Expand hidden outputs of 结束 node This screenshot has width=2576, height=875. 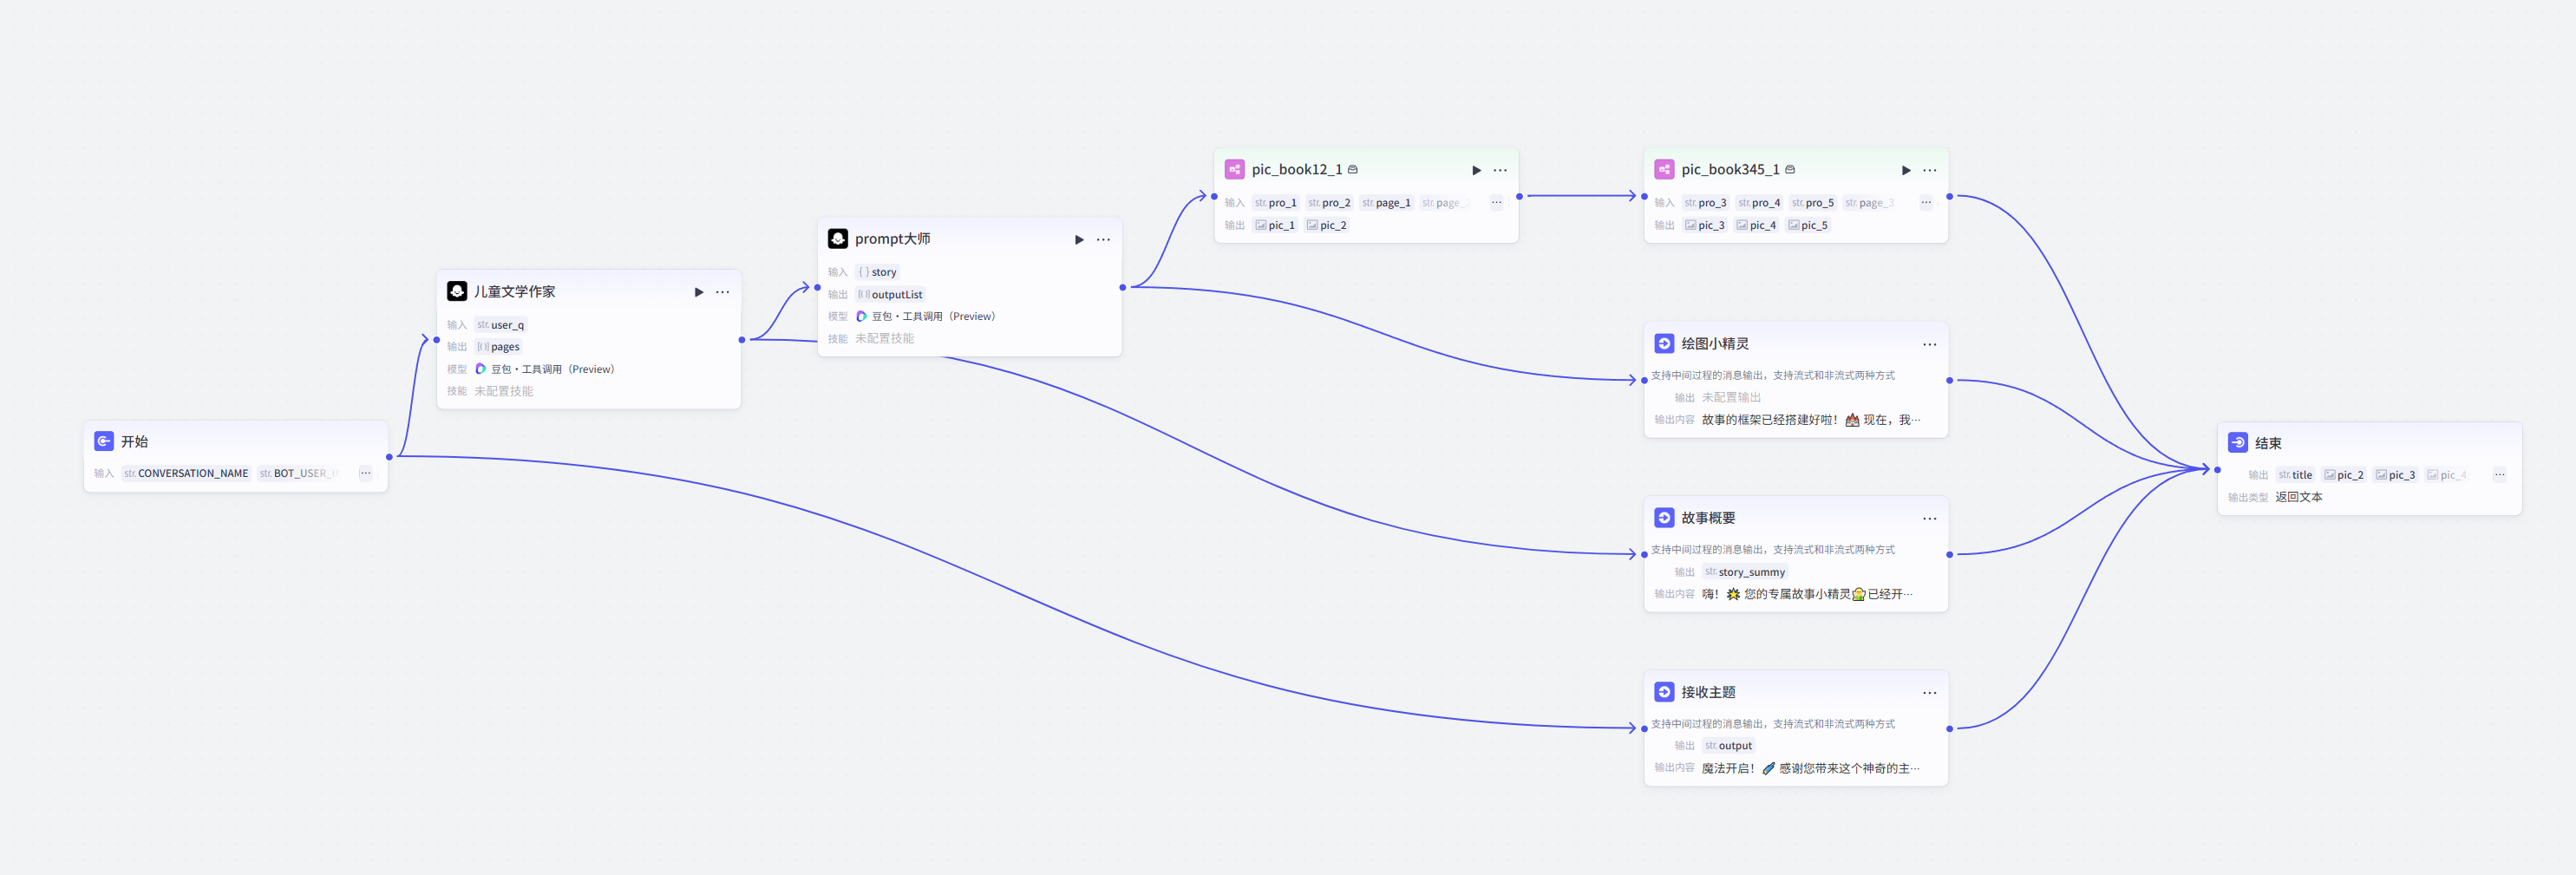click(2500, 475)
